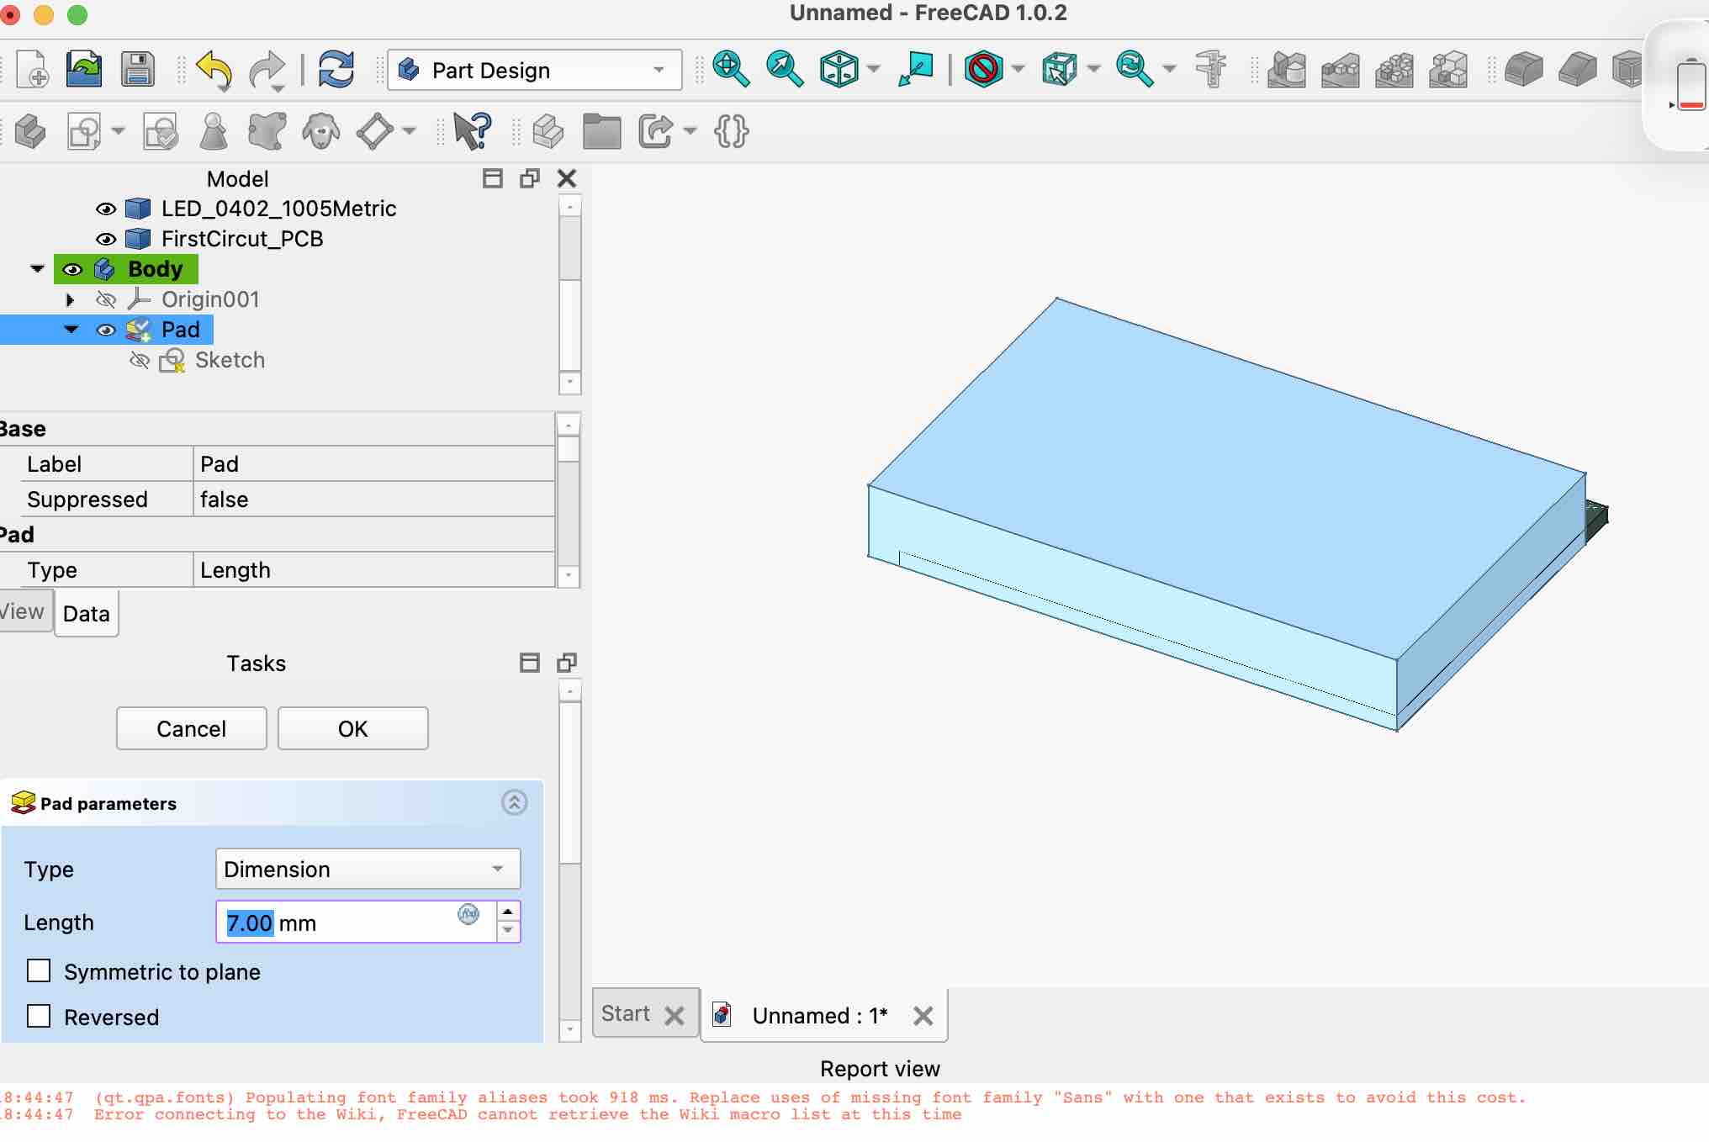Click the Undo arrow icon
This screenshot has height=1142, width=1709.
click(x=214, y=70)
